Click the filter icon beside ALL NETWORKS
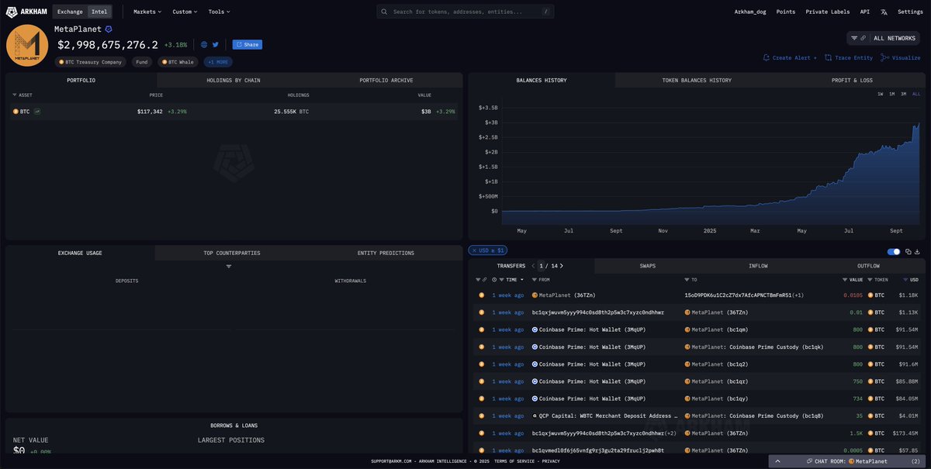The width and height of the screenshot is (931, 469). tap(854, 38)
